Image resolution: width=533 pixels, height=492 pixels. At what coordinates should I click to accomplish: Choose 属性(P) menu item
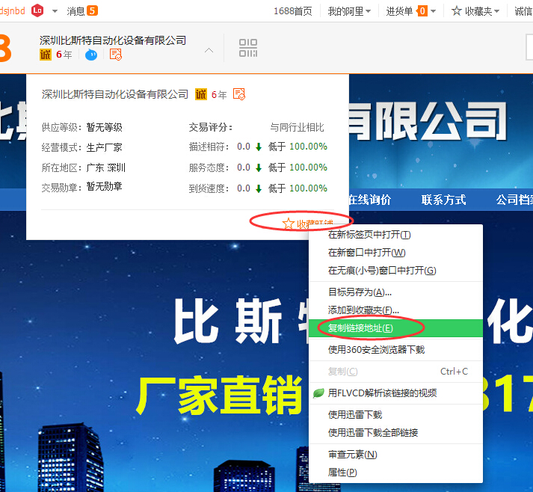[x=395, y=473]
